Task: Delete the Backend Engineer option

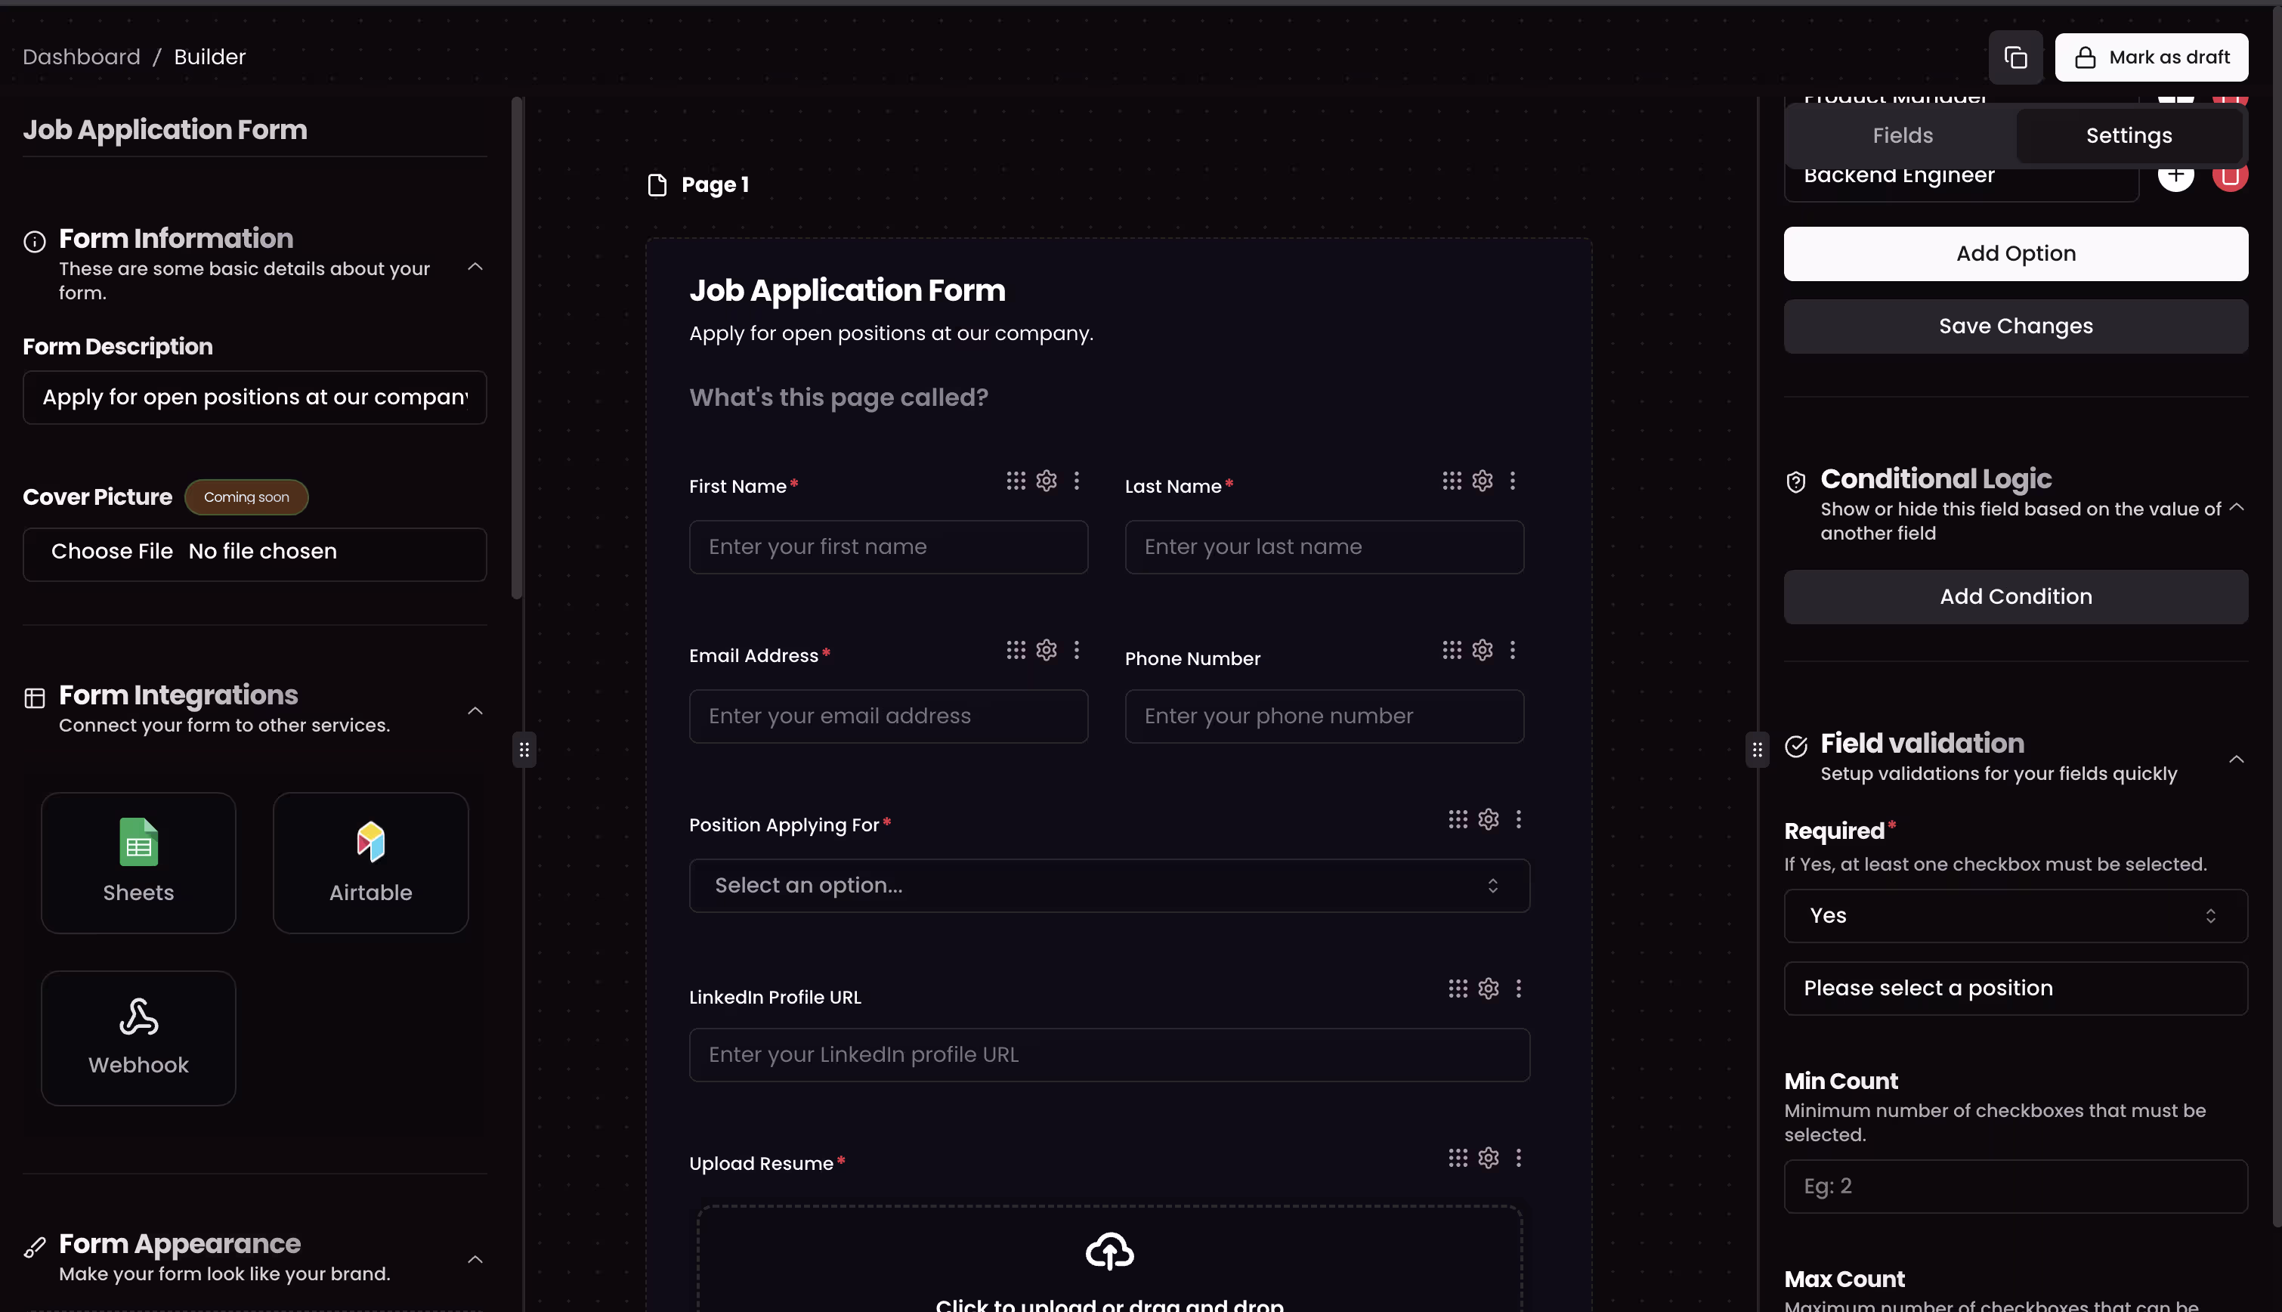Action: pyautogui.click(x=2230, y=175)
